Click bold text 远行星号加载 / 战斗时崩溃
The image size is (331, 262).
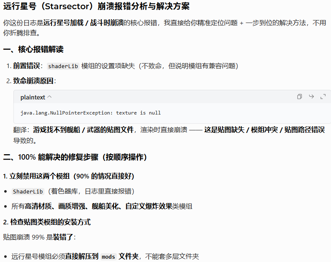(x=83, y=23)
